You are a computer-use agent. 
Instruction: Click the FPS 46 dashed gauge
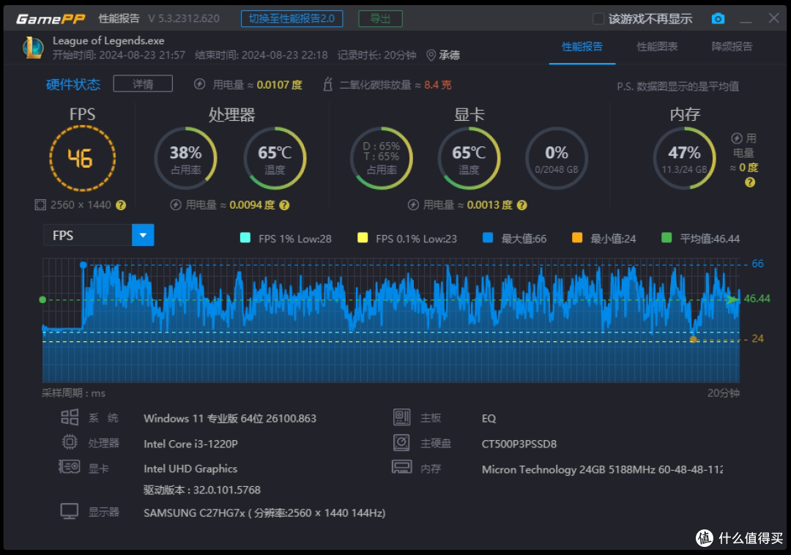pos(82,158)
